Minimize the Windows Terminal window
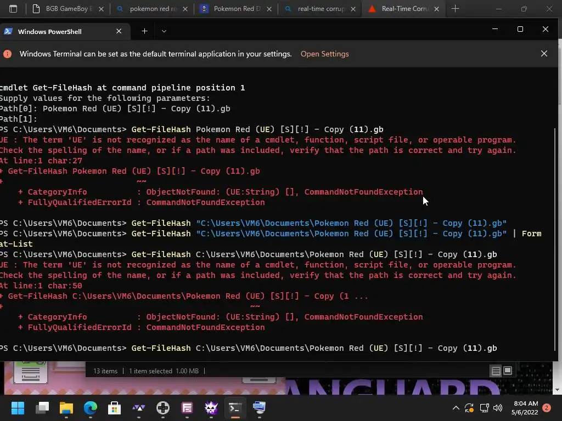 pos(495,30)
